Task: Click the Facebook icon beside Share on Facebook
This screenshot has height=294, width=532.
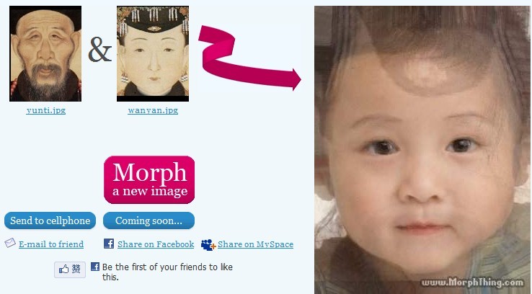Action: 109,244
